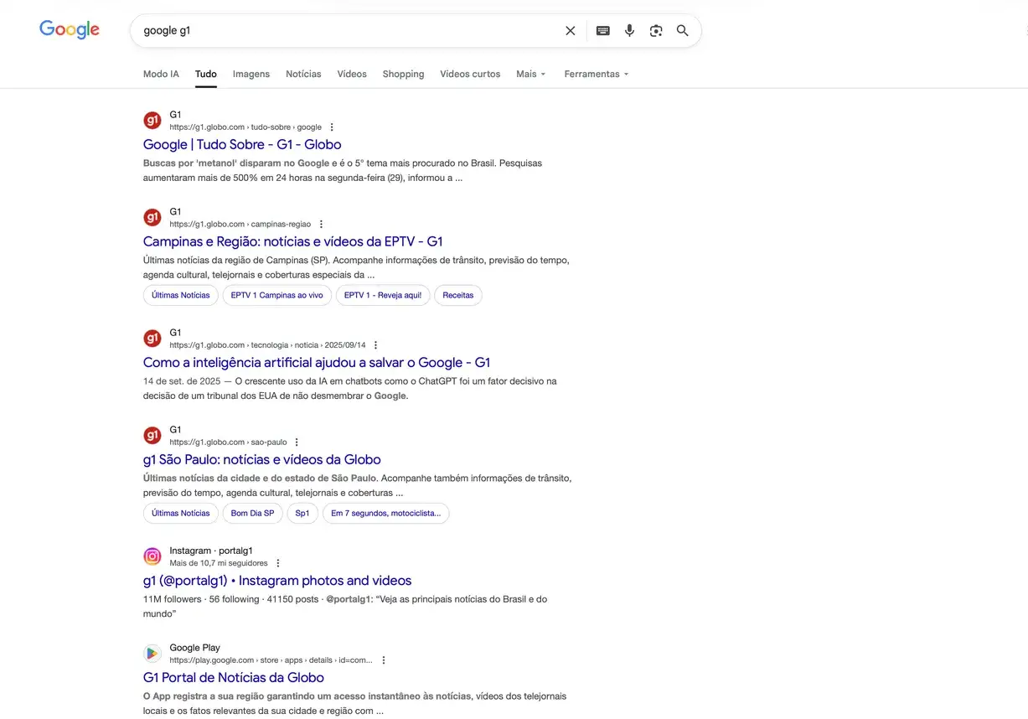Viewport: 1028px width, 719px height.
Task: Select the Modo IA tab
Action: coord(161,74)
